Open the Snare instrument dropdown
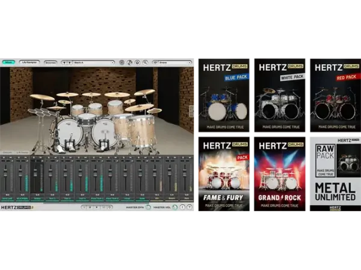Viewport: 361px width, 270px height. [x=174, y=62]
